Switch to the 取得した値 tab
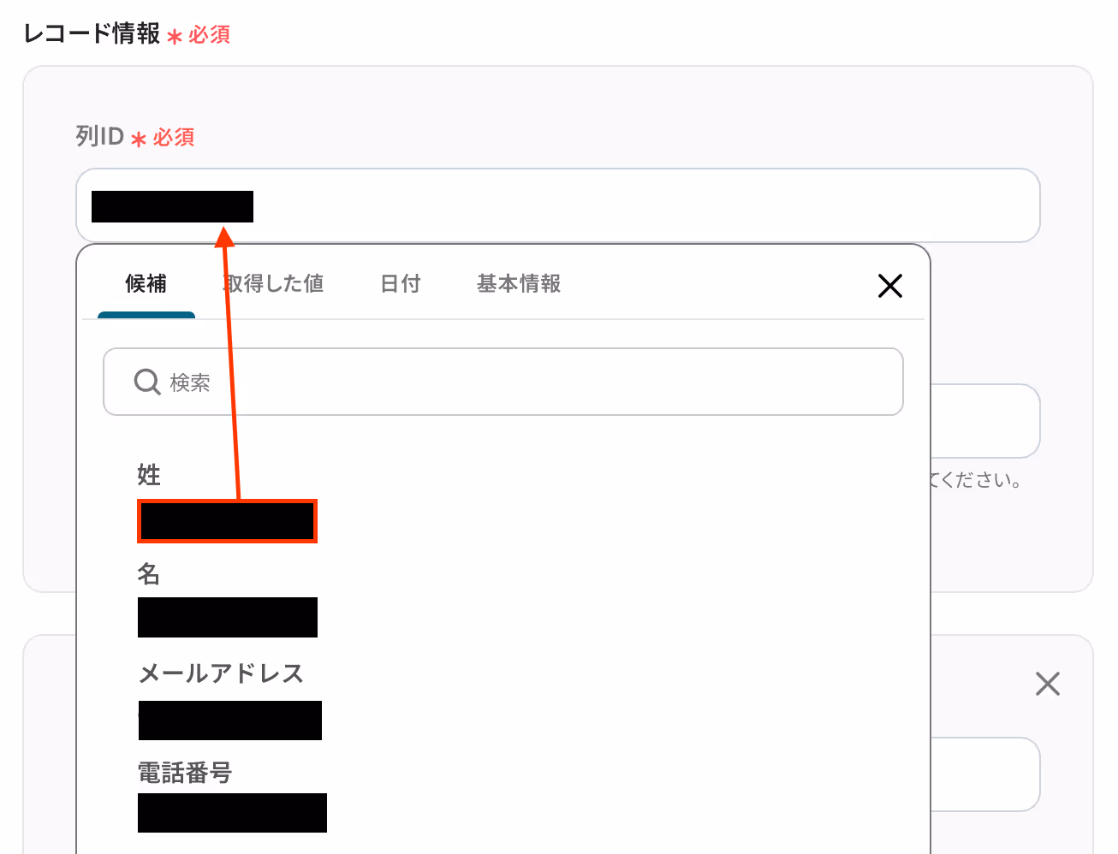Image resolution: width=1118 pixels, height=854 pixels. tap(274, 284)
